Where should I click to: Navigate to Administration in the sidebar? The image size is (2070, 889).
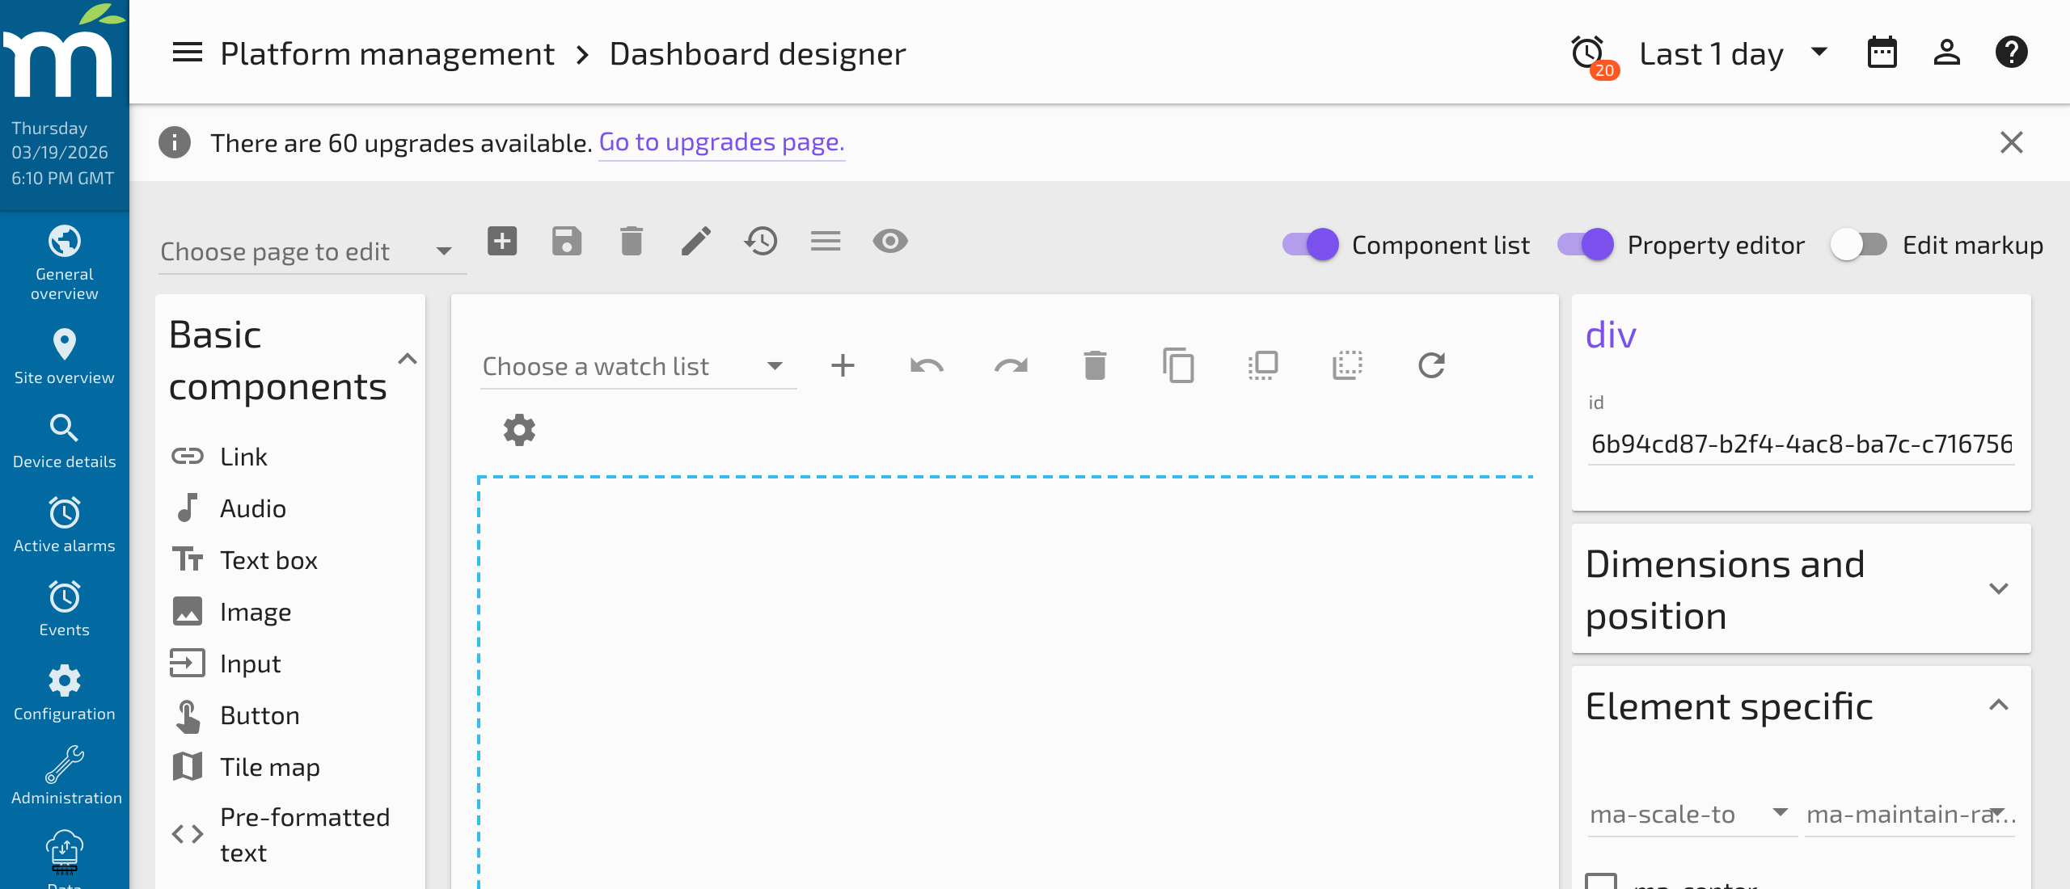point(65,772)
